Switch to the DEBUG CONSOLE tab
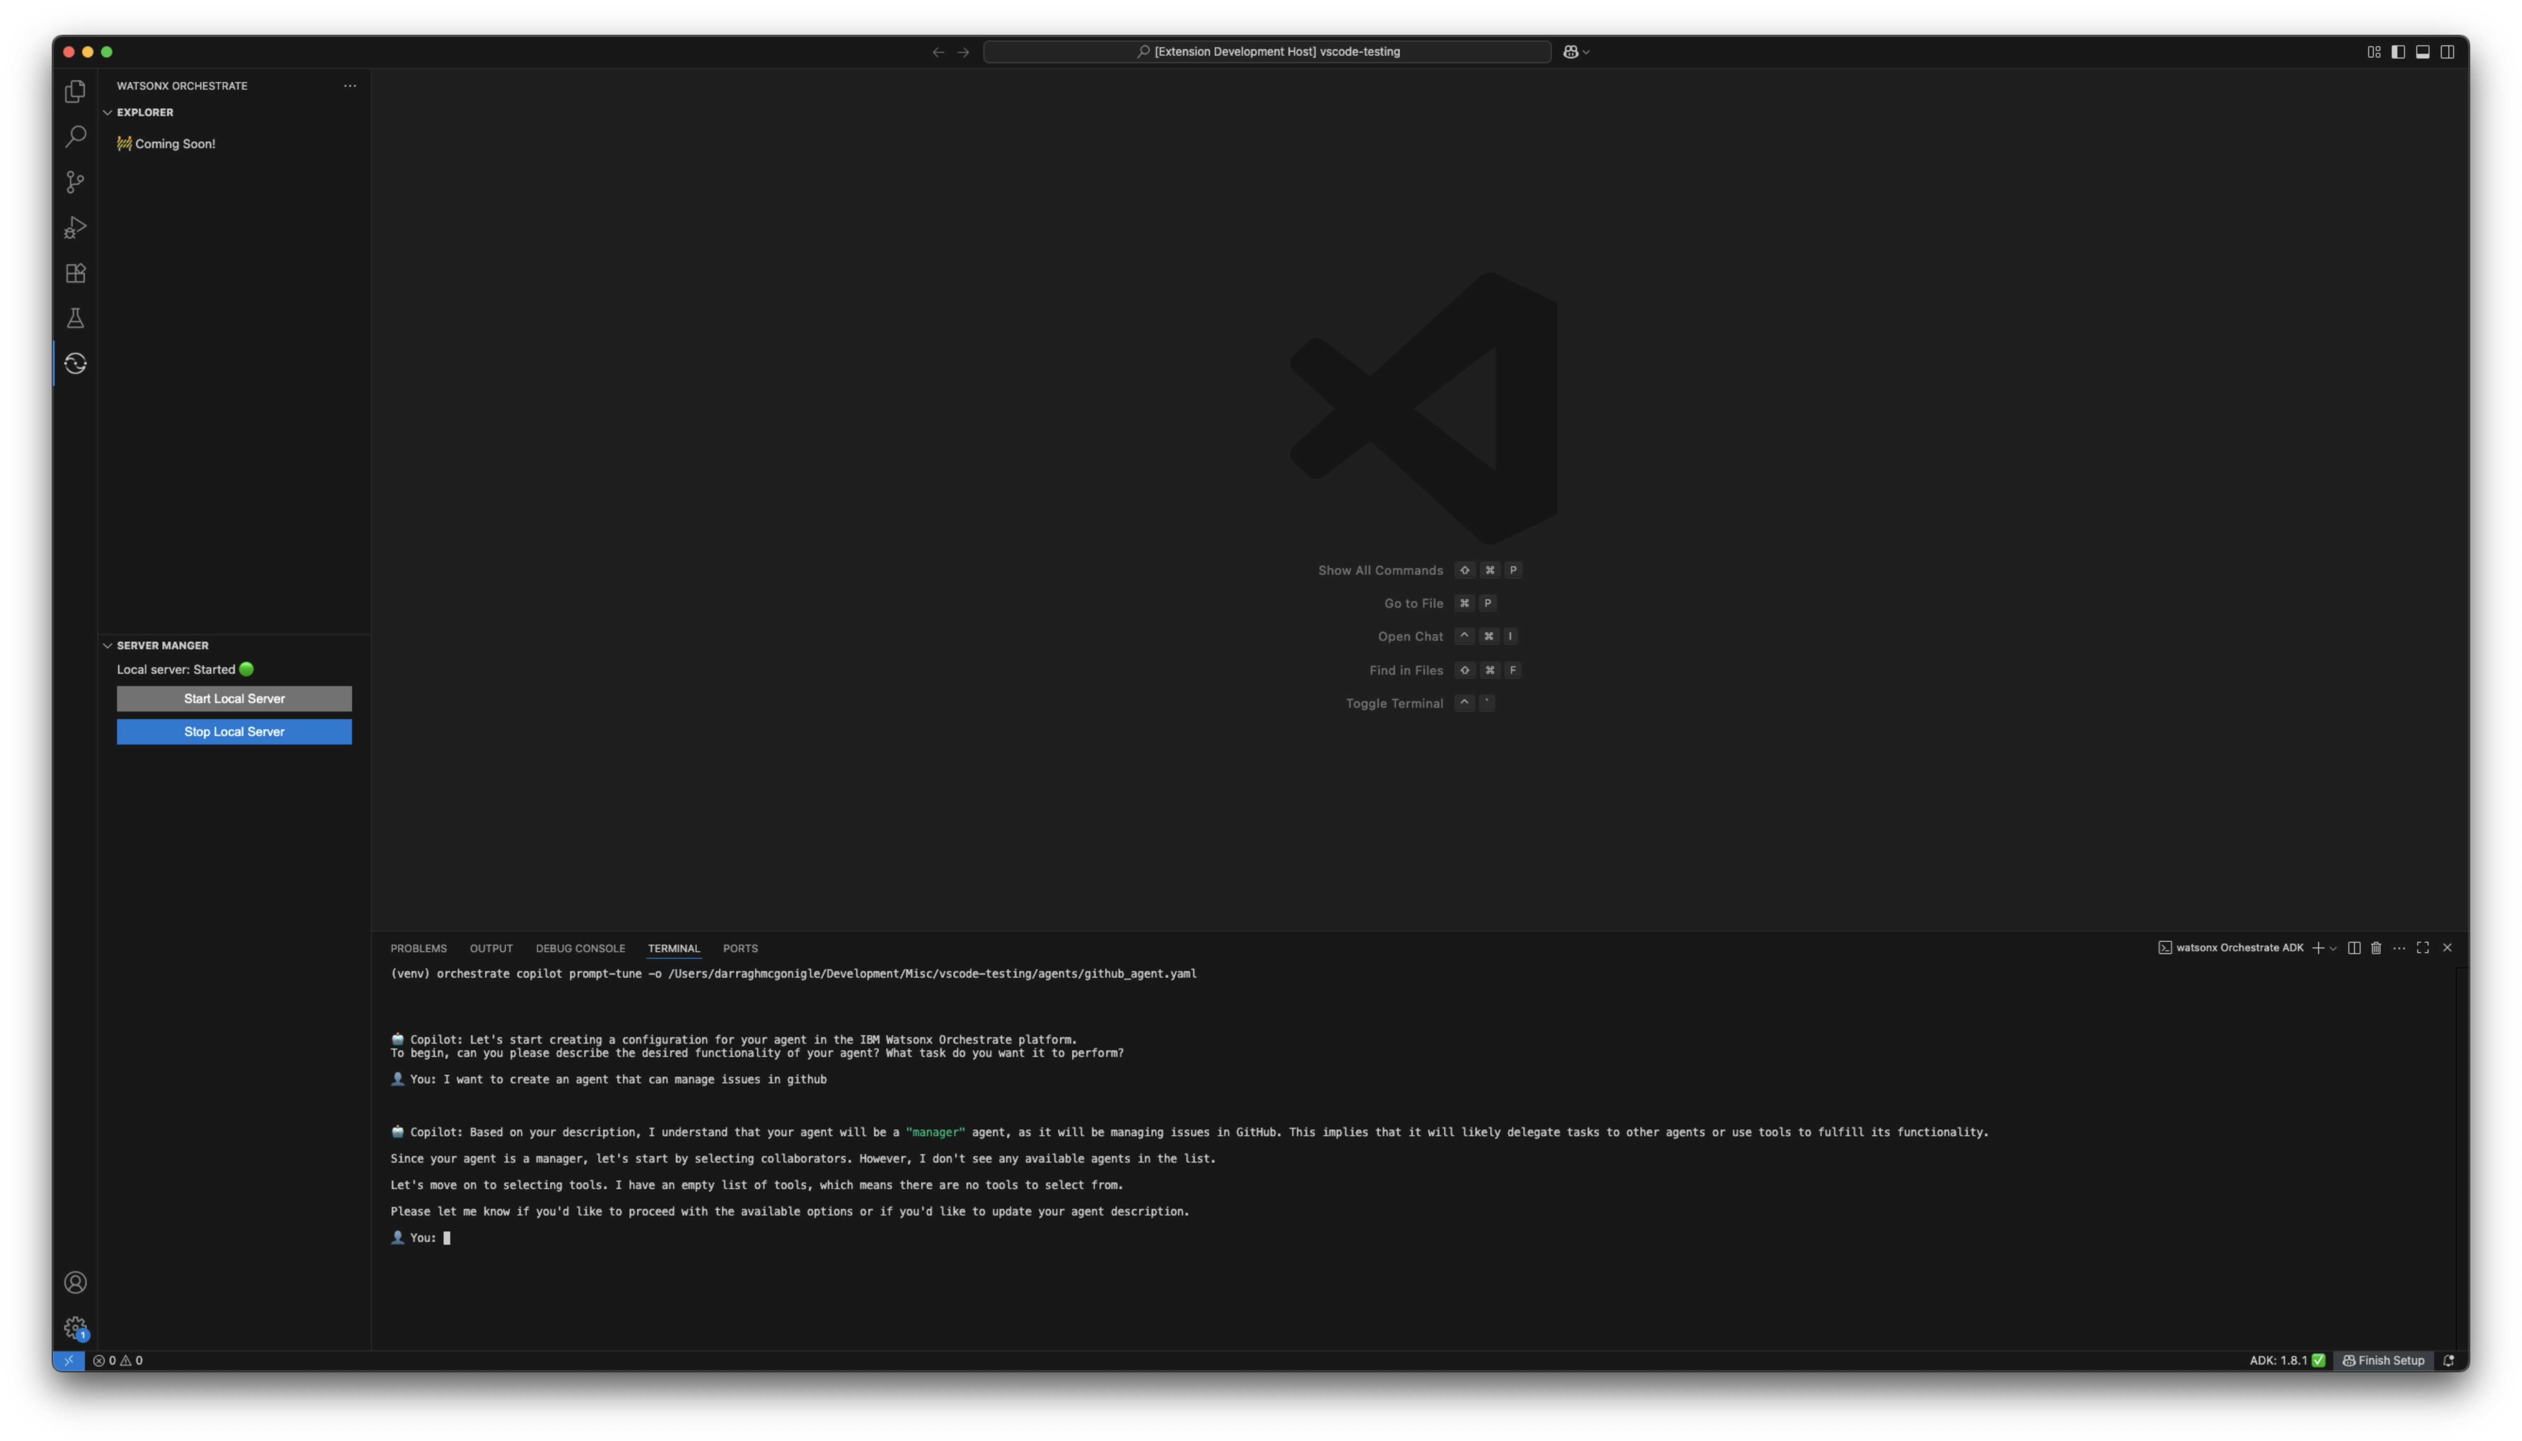Screen dimensions: 2522x1441 pos(580,948)
